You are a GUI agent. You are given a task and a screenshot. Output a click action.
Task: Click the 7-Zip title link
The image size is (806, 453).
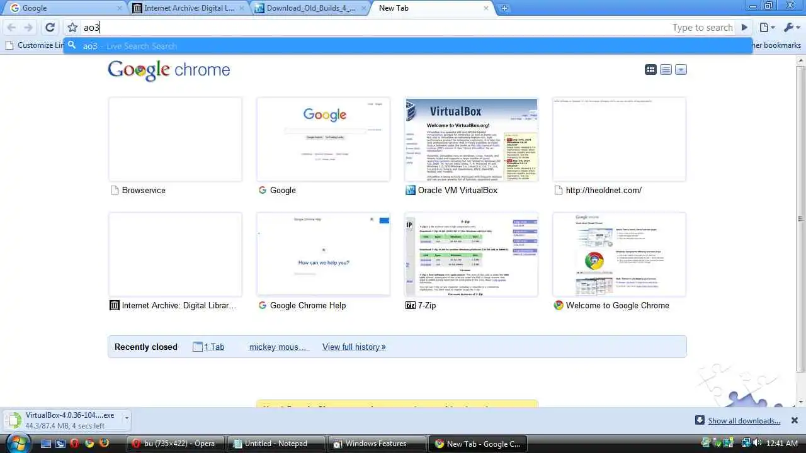[427, 305]
